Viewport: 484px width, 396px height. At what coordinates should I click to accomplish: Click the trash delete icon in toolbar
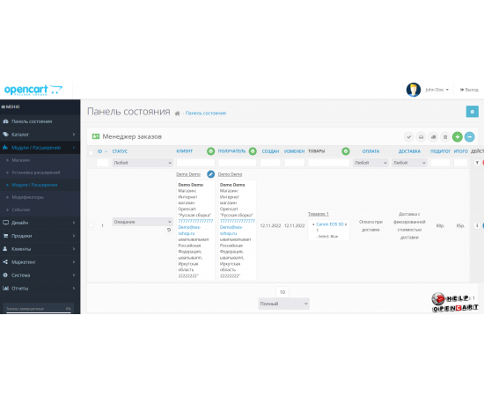[x=445, y=136]
